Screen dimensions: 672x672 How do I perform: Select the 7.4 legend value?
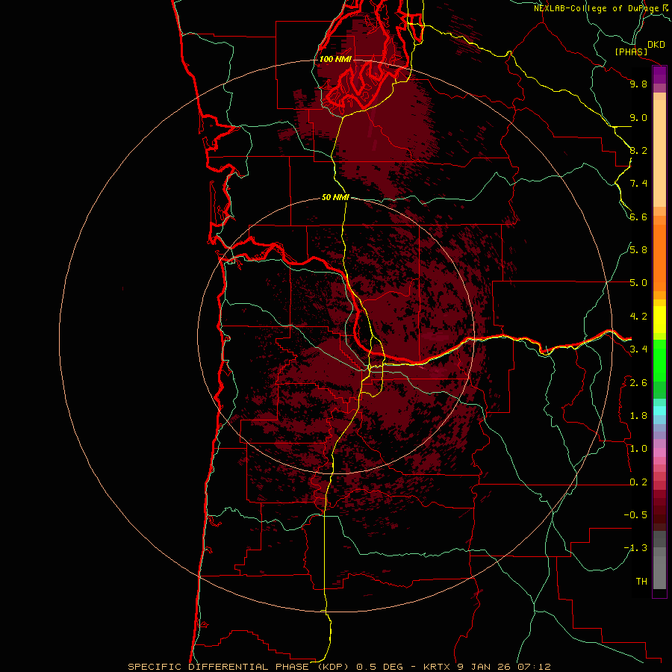tap(638, 184)
